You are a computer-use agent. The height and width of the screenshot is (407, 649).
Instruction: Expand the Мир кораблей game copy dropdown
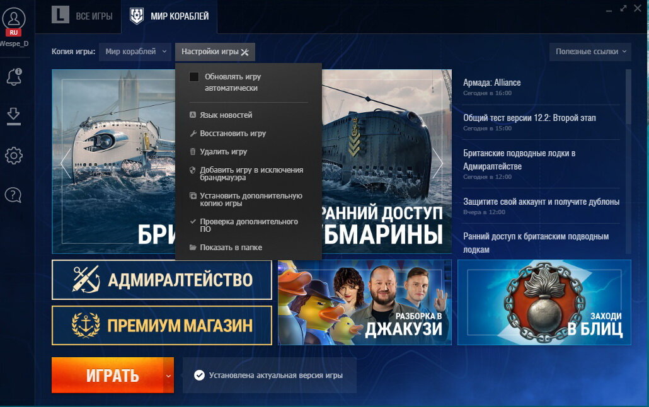[135, 52]
